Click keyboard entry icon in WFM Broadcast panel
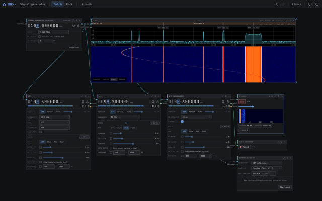Viewport: 322px width, 201px height. [223, 102]
